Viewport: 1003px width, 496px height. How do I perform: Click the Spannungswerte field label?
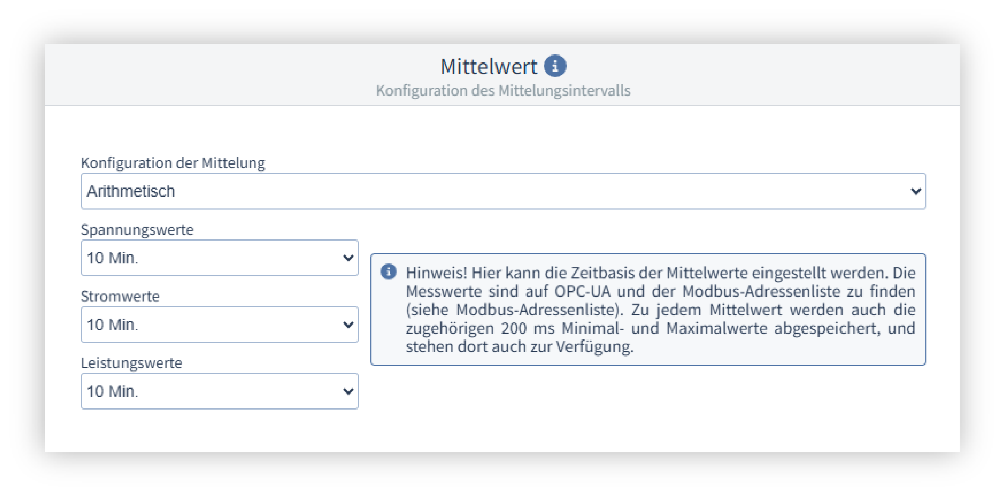coord(137,229)
